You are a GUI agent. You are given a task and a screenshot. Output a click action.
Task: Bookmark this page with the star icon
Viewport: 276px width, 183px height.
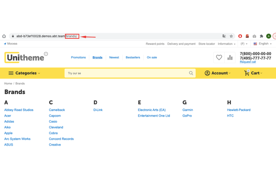tap(231, 36)
